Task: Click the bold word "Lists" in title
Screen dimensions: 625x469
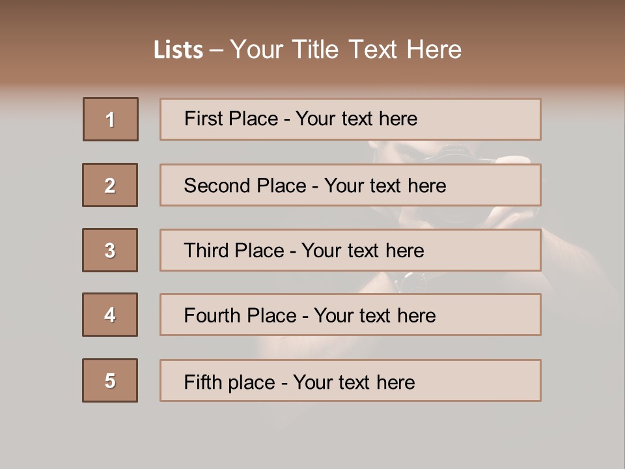Action: 178,50
